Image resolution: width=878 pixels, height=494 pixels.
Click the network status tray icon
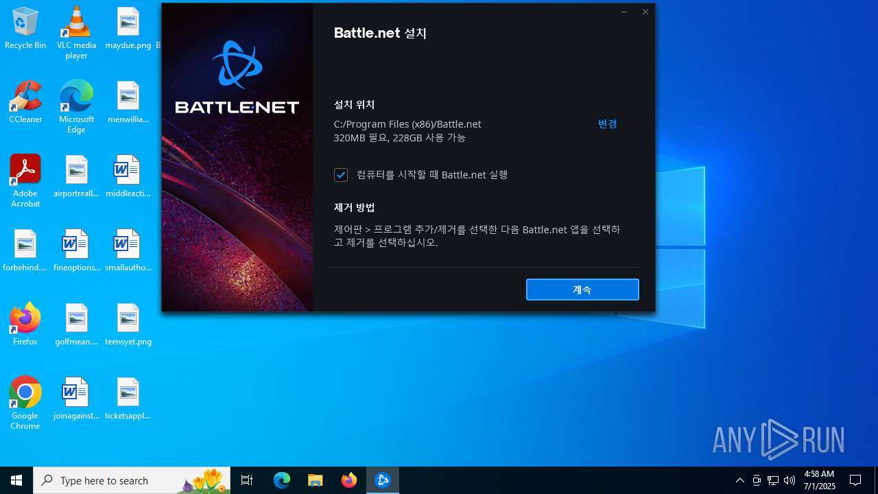tap(773, 480)
